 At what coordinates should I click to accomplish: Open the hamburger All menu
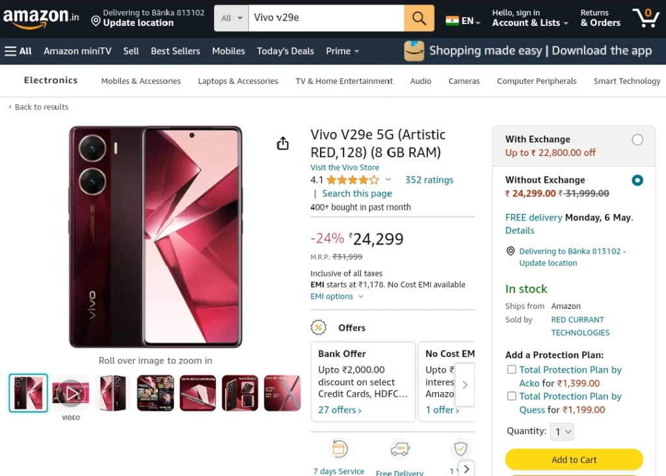pos(18,51)
